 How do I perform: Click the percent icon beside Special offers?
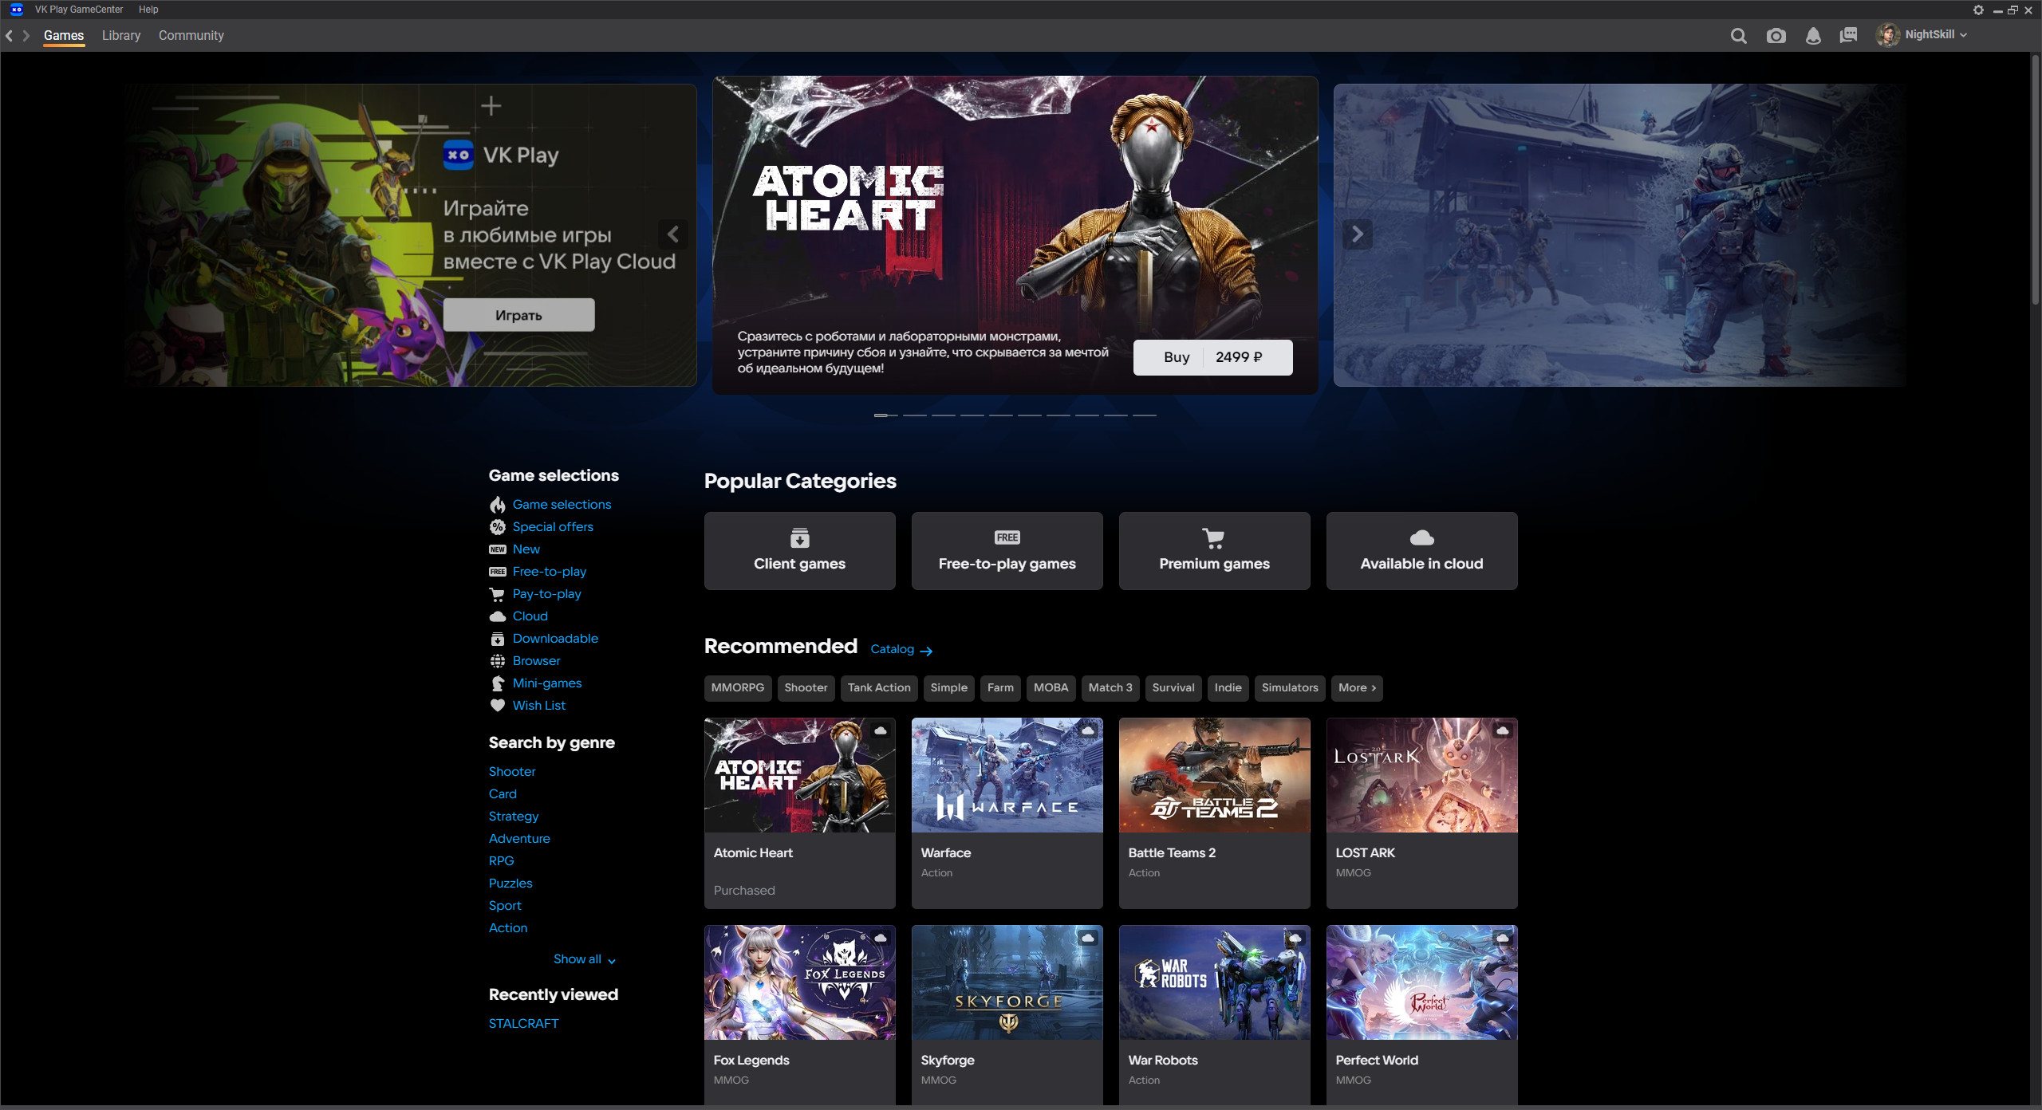[498, 527]
